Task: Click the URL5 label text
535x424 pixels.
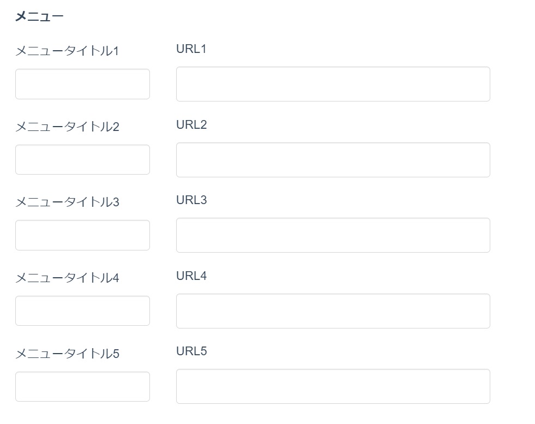Action: coord(191,351)
